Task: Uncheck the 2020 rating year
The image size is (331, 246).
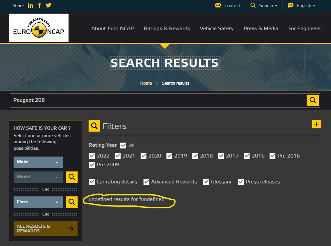Action: point(144,156)
